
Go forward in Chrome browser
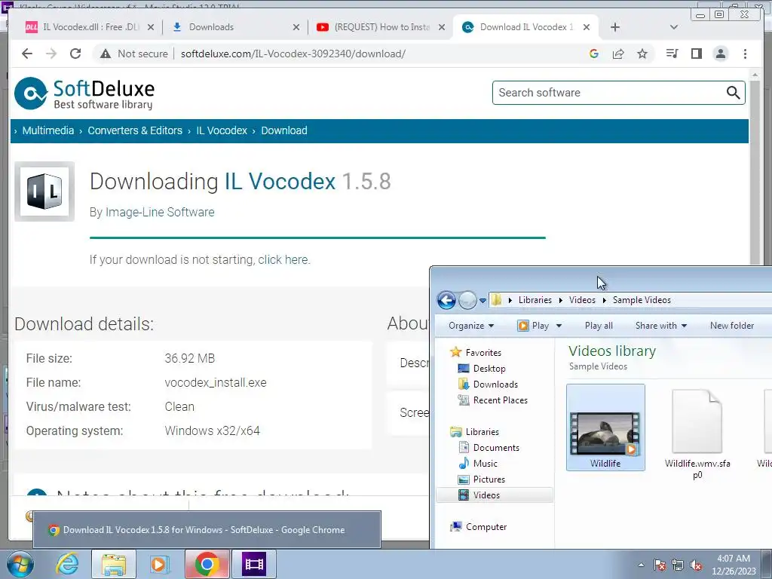pyautogui.click(x=51, y=54)
